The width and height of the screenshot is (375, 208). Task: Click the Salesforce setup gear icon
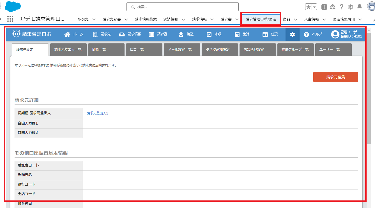coord(350,7)
